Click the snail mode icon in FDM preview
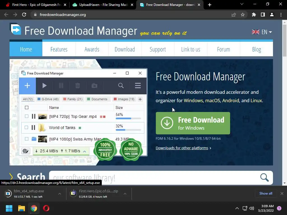The width and height of the screenshot is (287, 215). click(26, 151)
